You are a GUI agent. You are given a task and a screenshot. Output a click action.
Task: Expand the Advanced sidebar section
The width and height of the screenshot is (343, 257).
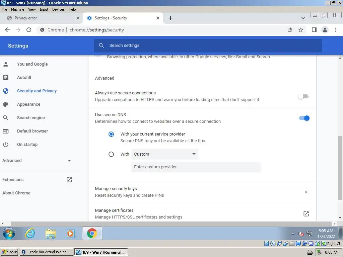pyautogui.click(x=37, y=160)
